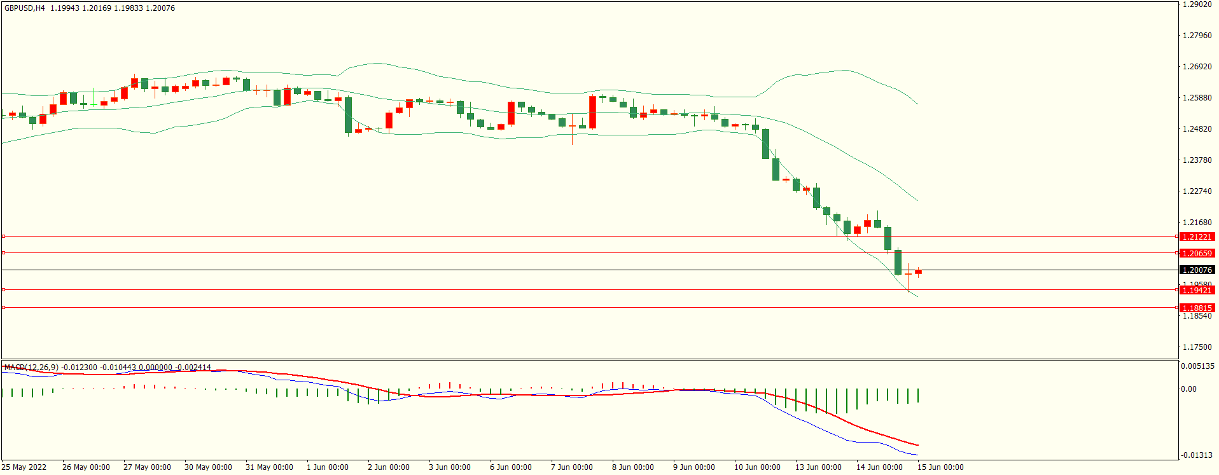Click the 10 Jun 00:00 date label
This screenshot has height=475, width=1219.
757,467
